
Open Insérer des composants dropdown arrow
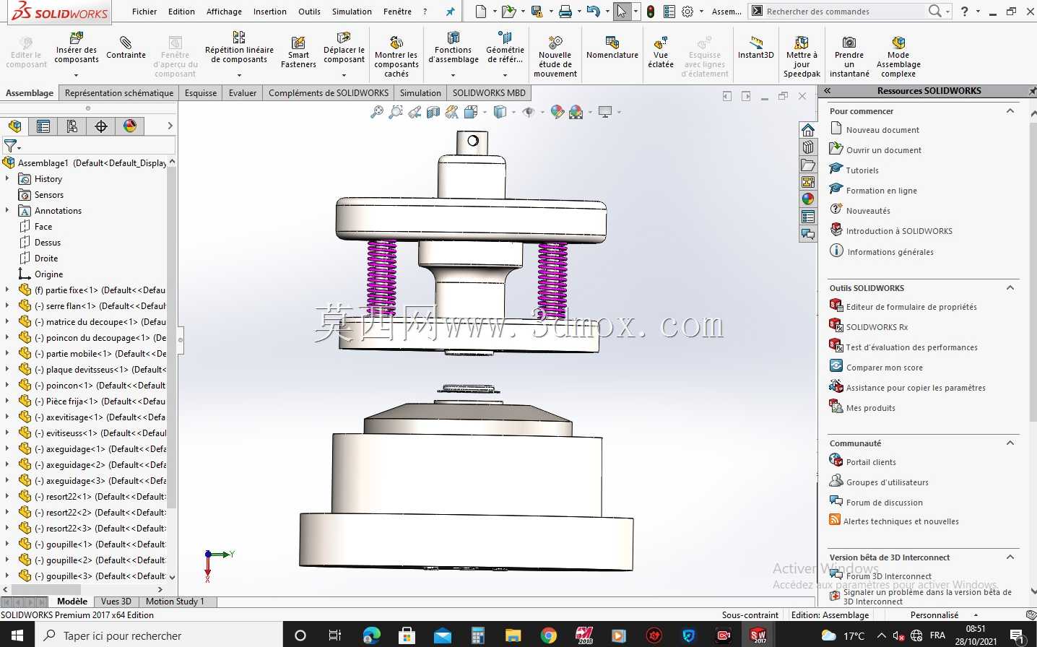tap(76, 74)
